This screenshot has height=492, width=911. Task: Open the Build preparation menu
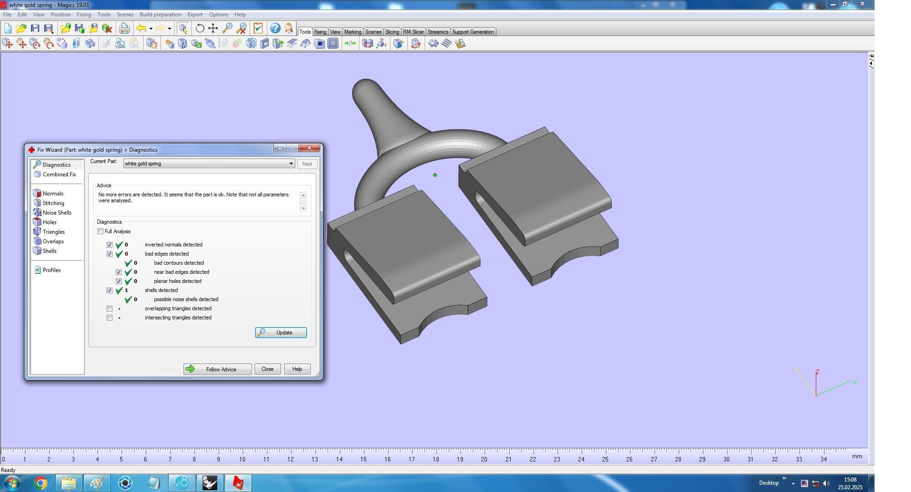pyautogui.click(x=160, y=15)
